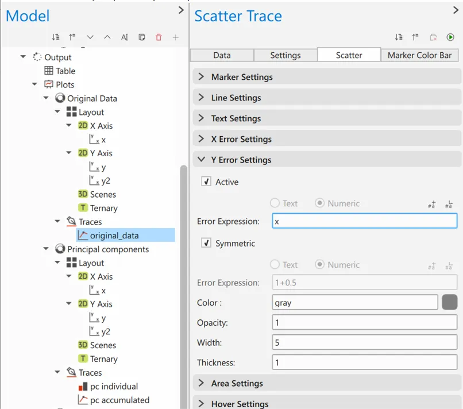Select the 3D Scenes item under Original Data

(x=97, y=194)
